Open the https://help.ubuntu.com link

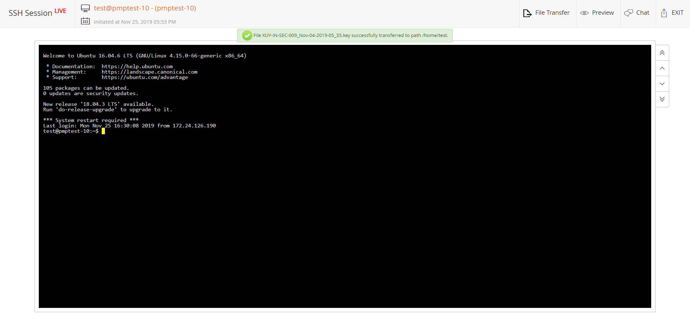[x=137, y=66]
